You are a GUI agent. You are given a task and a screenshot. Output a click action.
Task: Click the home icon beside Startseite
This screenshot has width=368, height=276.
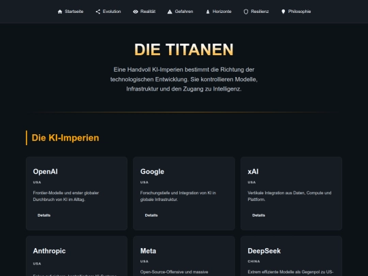pyautogui.click(x=60, y=12)
